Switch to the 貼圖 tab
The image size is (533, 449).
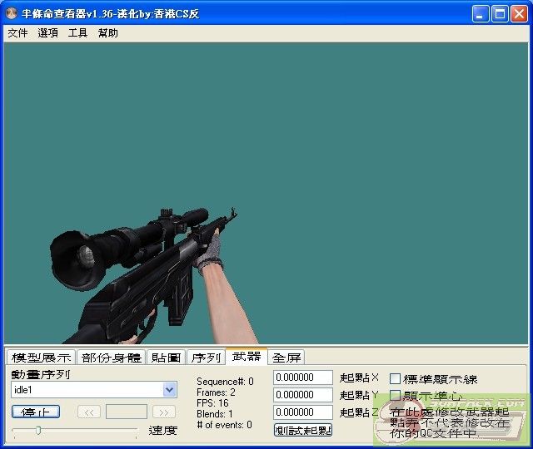coord(166,358)
